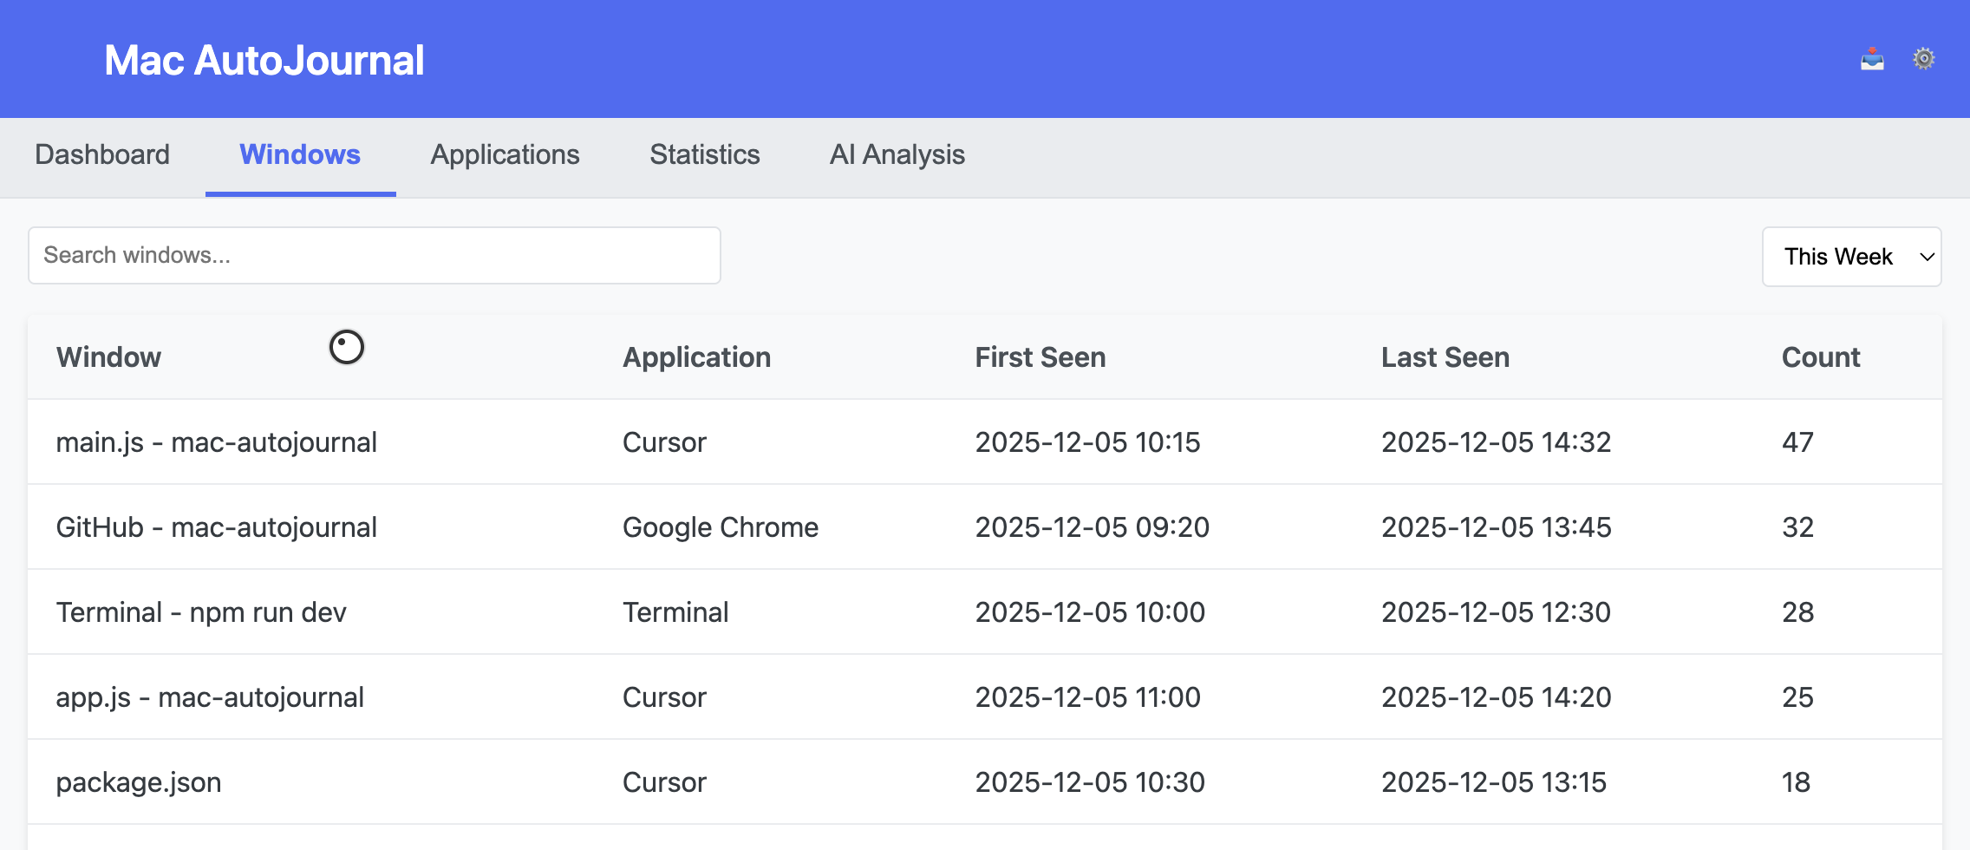The image size is (1970, 850).
Task: Open the Applications tab
Action: tap(505, 155)
